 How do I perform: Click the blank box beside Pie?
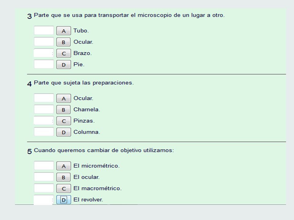tap(44, 64)
